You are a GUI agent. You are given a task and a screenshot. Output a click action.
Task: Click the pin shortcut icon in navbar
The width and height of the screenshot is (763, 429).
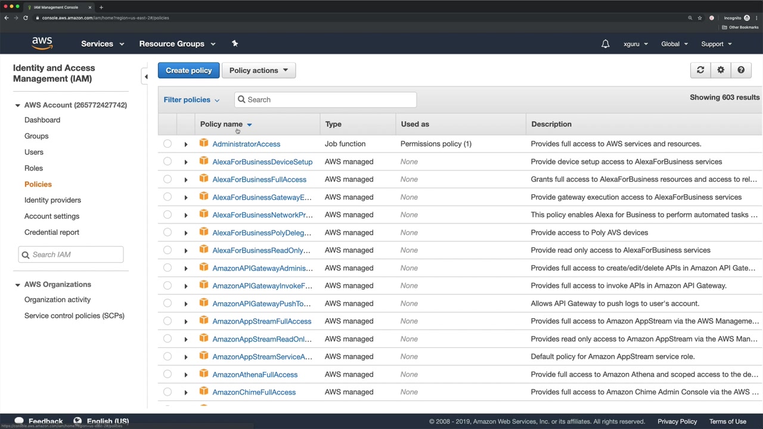[235, 43]
